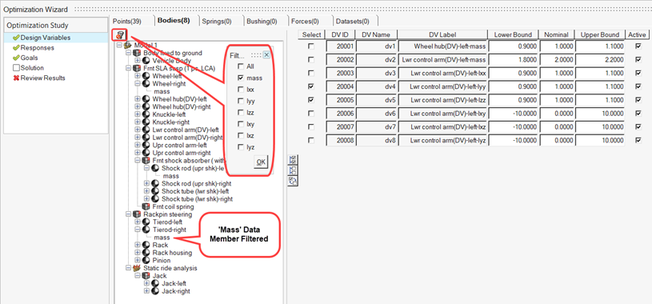Click the Frnt coil spring system icon
Screen dimensions: 652x304
pos(146,206)
